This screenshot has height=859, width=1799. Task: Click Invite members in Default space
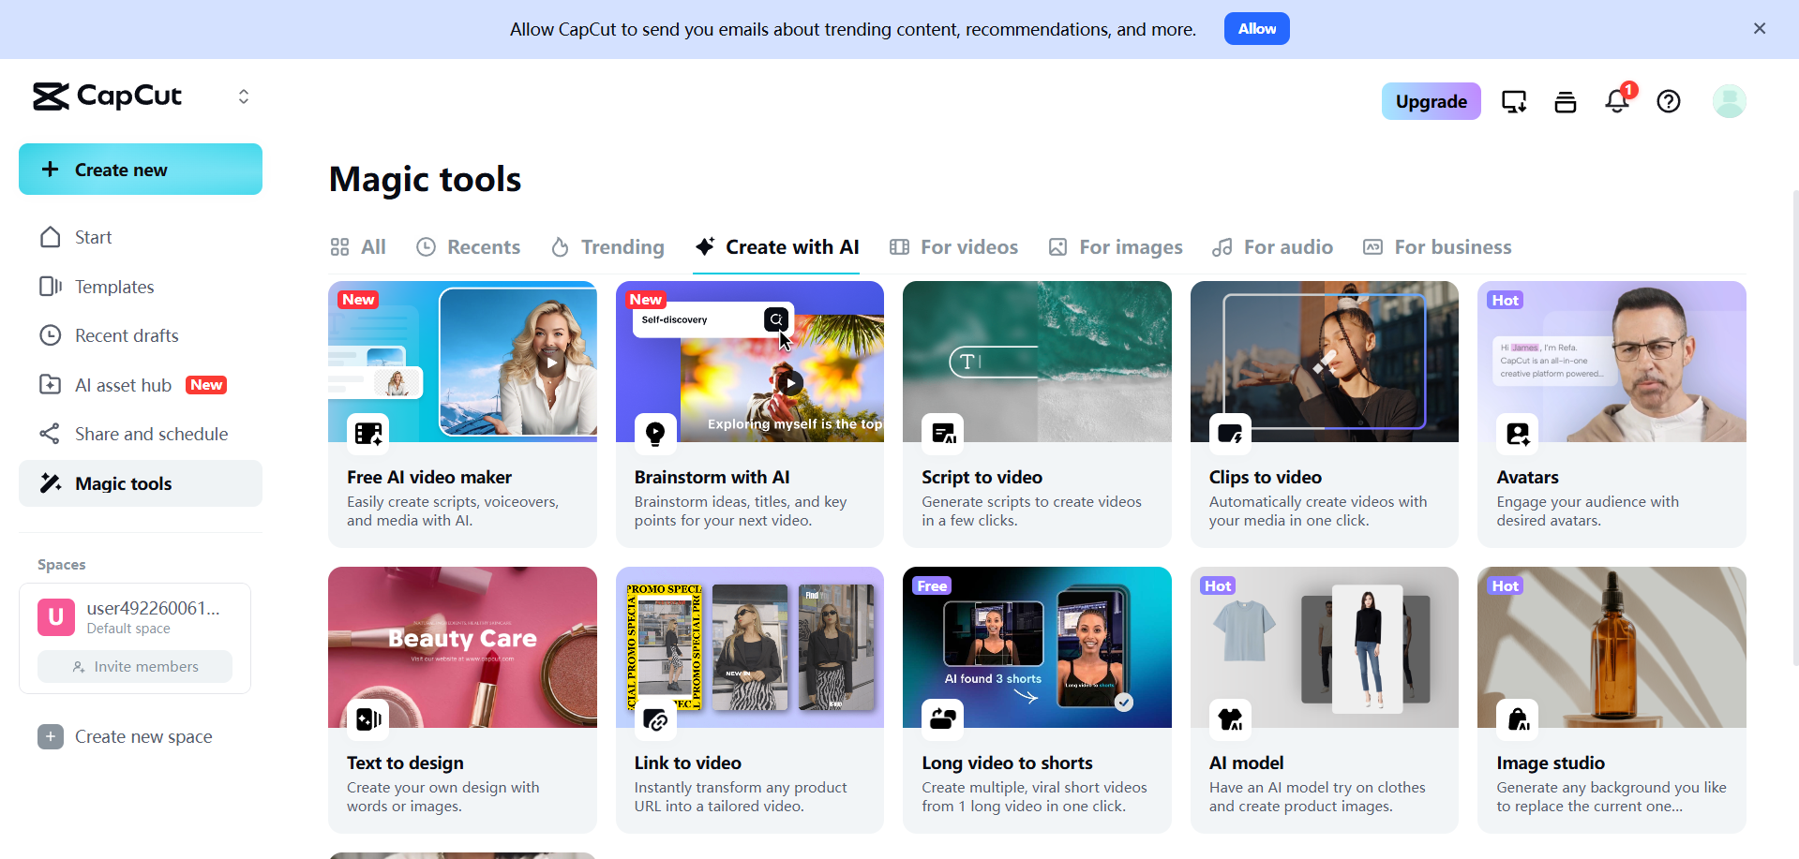point(134,666)
